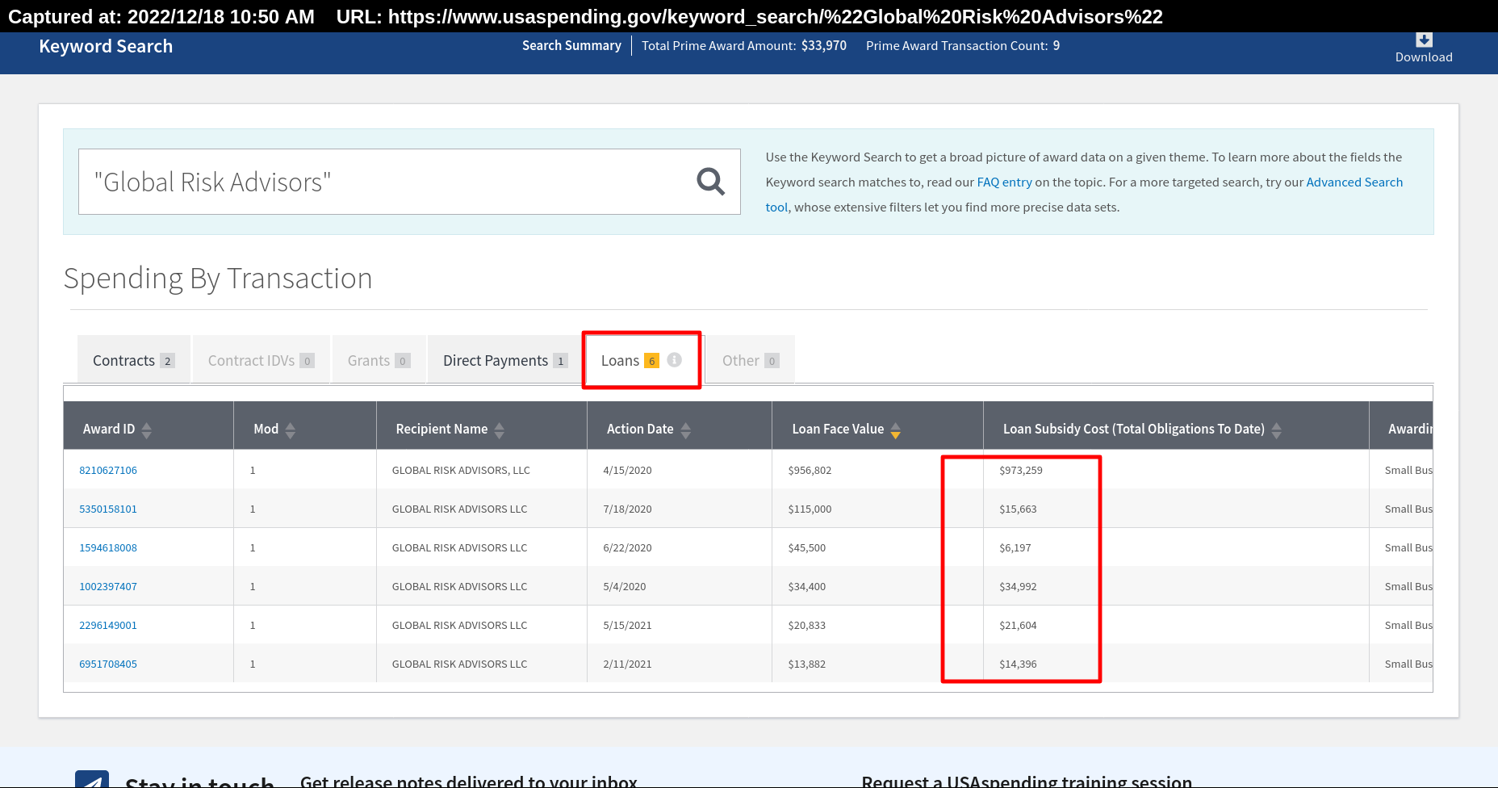Click Total Prime Award Amount $33,970
The width and height of the screenshot is (1498, 788).
(744, 45)
